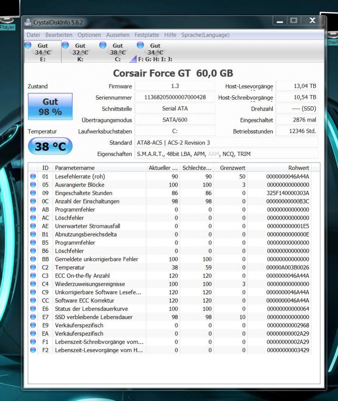Click status icon of Lebenszeit-Schreibvorgänge row
The height and width of the screenshot is (401, 338).
pyautogui.click(x=33, y=342)
